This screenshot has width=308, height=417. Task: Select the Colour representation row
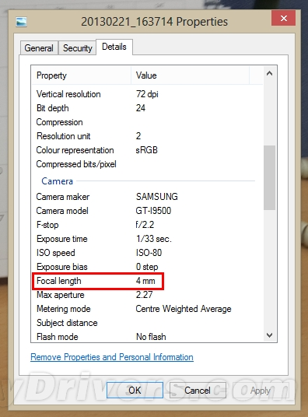click(x=147, y=150)
